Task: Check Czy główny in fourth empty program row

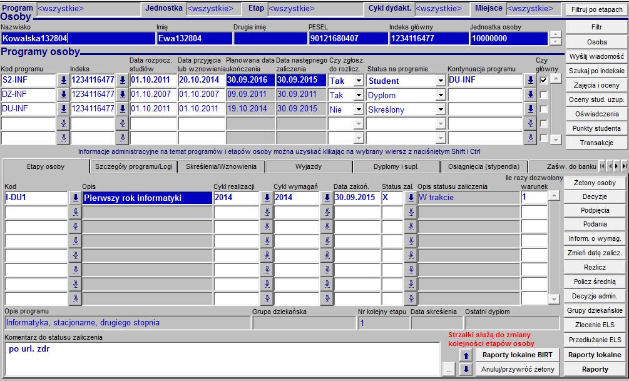Action: pos(543,123)
